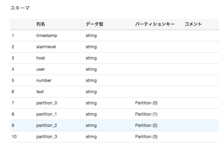The image size is (219, 152).
Task: Click the text column row
Action: pos(115,92)
